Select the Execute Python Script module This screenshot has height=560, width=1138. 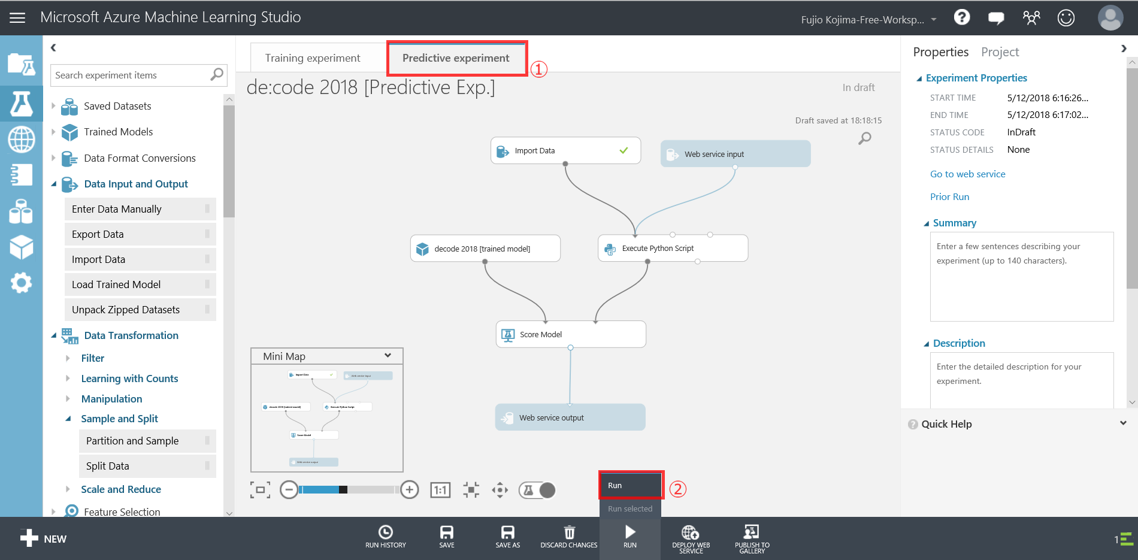673,248
